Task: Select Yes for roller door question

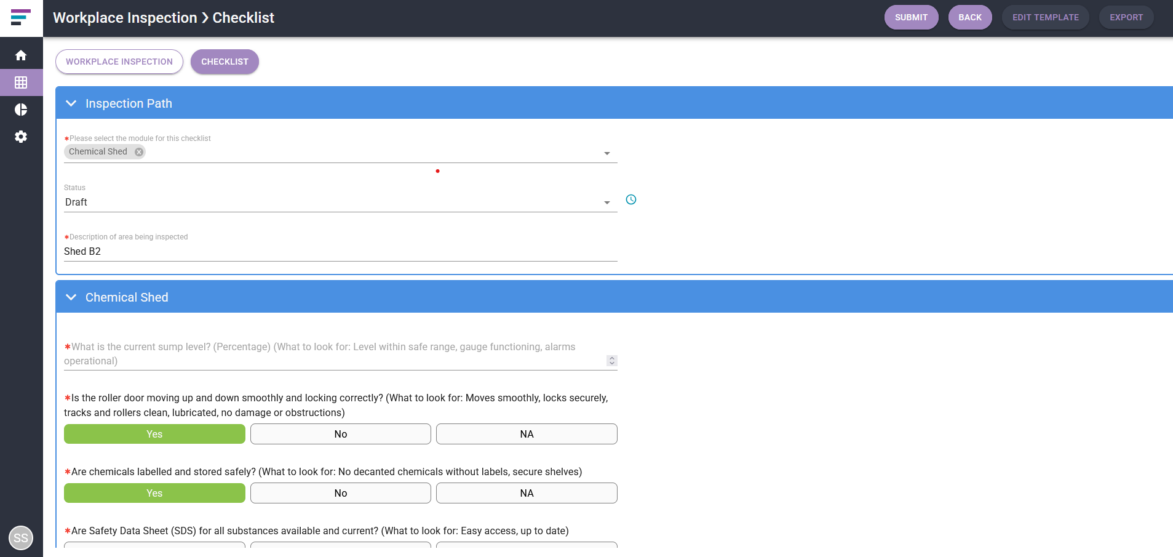Action: pos(154,434)
